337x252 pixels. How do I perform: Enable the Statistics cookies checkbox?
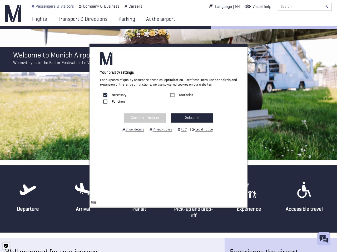pos(172,95)
